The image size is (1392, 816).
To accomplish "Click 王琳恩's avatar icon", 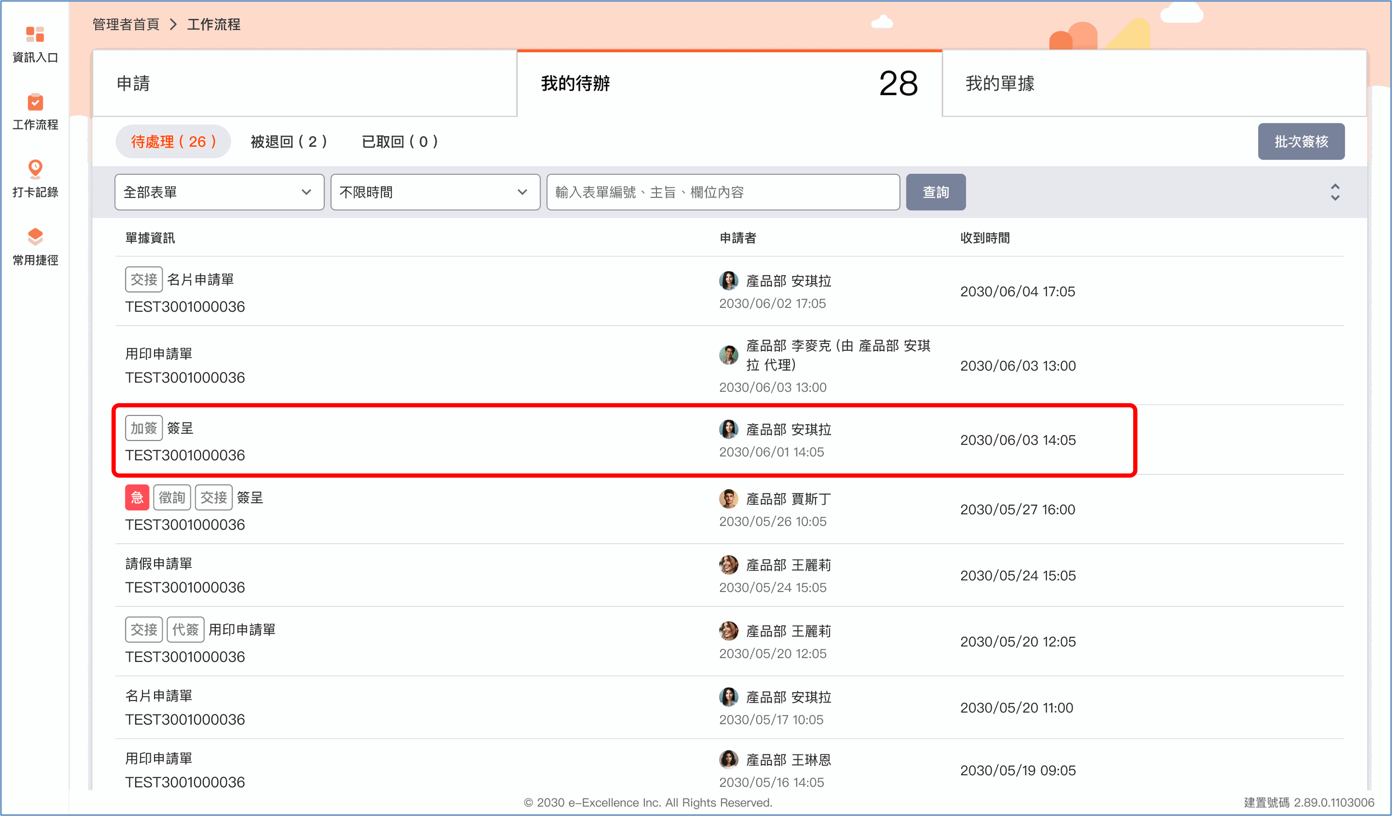I will [728, 760].
